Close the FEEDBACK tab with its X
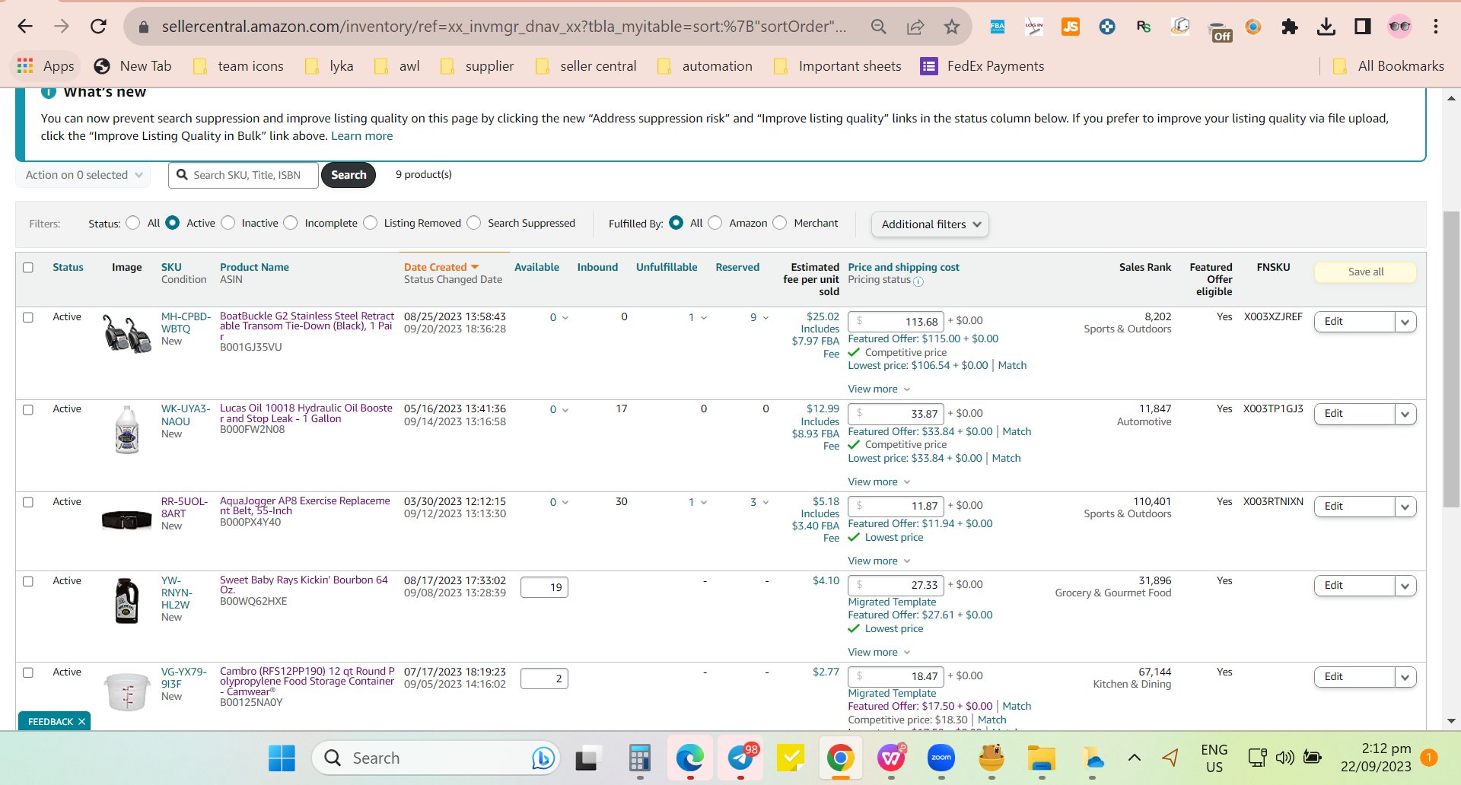This screenshot has width=1461, height=785. tap(81, 722)
